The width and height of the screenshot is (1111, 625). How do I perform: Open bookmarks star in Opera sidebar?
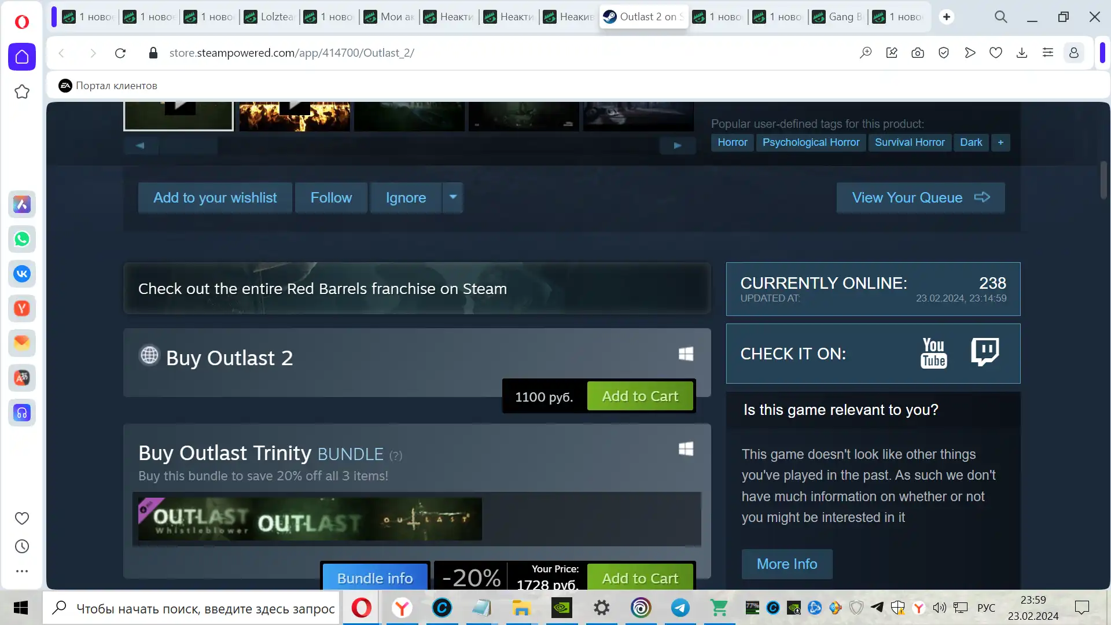[22, 91]
